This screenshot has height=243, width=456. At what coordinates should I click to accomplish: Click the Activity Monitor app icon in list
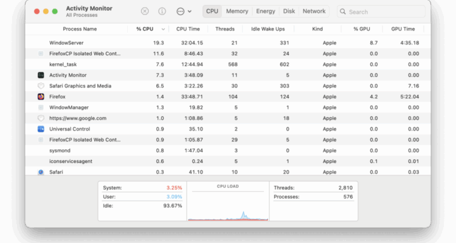(41, 75)
